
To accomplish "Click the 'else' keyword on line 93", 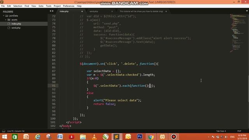I will [90, 93].
